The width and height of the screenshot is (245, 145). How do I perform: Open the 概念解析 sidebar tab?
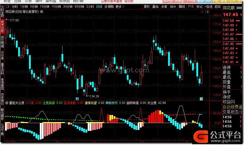click(x=2, y=114)
